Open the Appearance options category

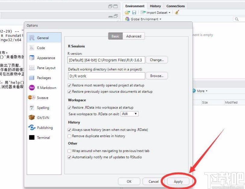[44, 58]
